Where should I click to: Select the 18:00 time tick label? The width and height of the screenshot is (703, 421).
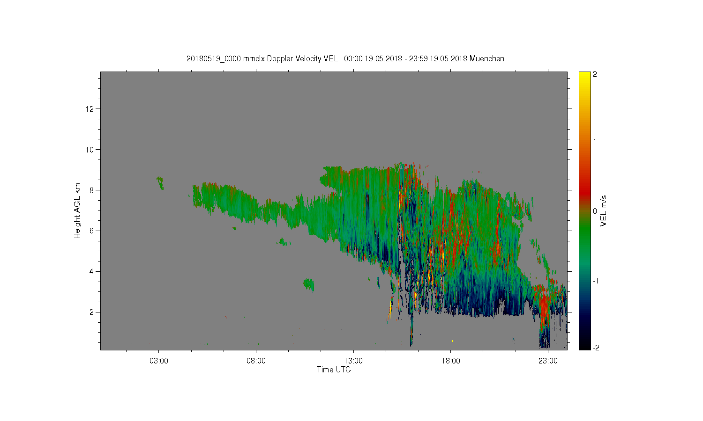point(451,361)
